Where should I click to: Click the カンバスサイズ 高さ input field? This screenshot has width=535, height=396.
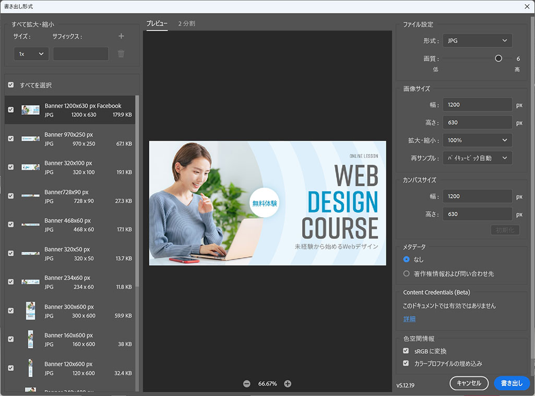(x=478, y=214)
